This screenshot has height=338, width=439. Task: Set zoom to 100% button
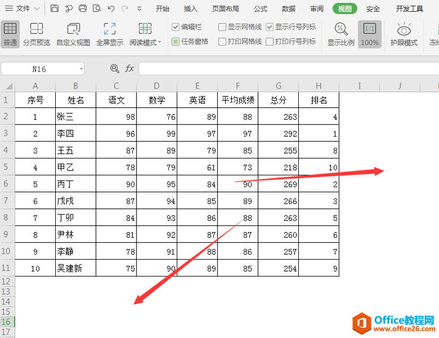click(369, 34)
